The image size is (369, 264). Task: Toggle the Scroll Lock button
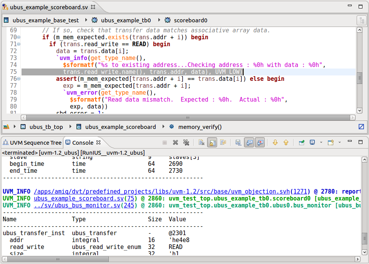coord(212,142)
